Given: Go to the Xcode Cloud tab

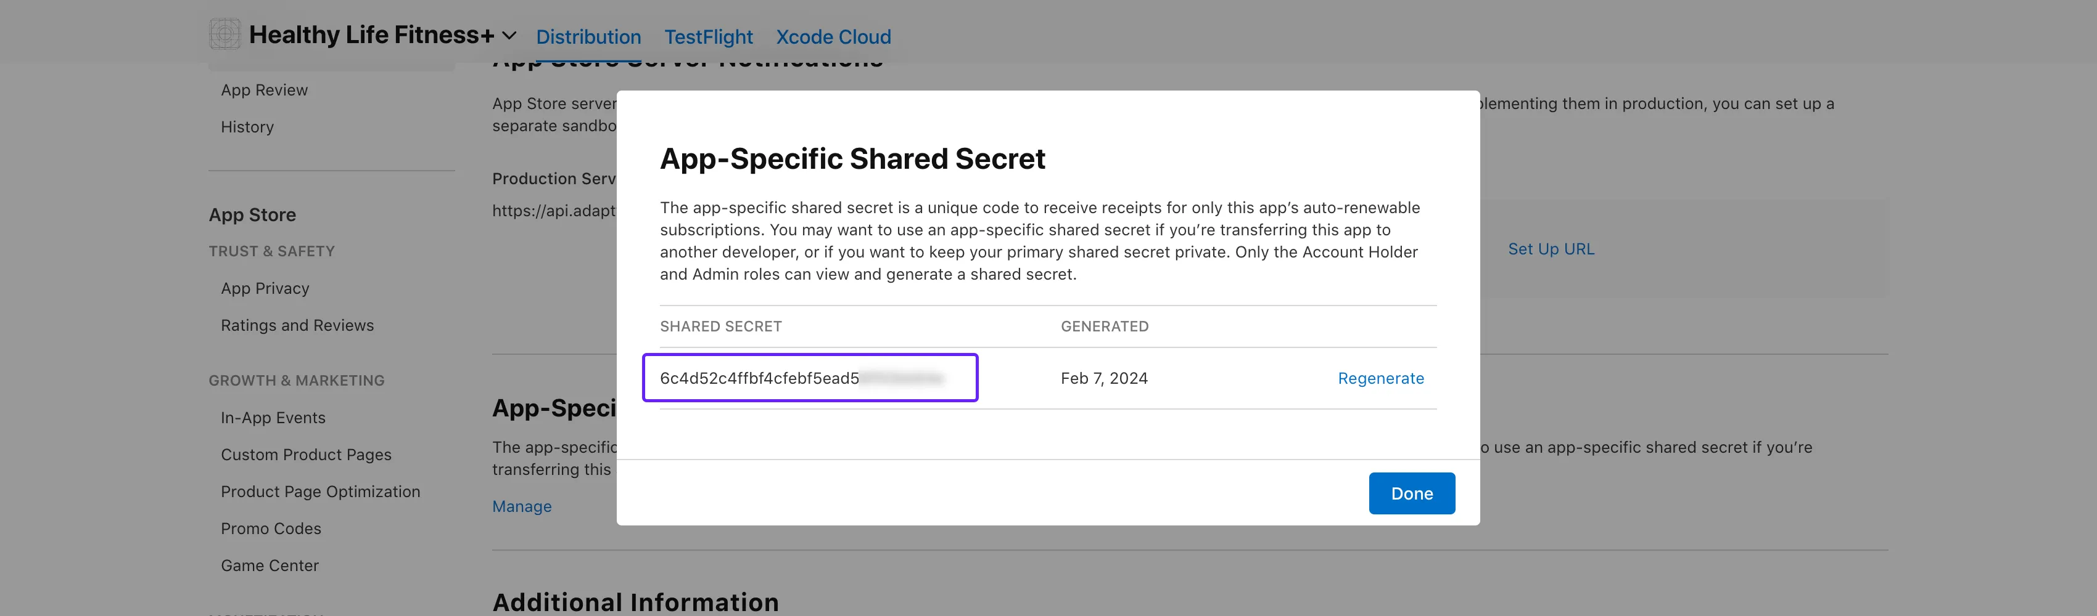Looking at the screenshot, I should [833, 38].
